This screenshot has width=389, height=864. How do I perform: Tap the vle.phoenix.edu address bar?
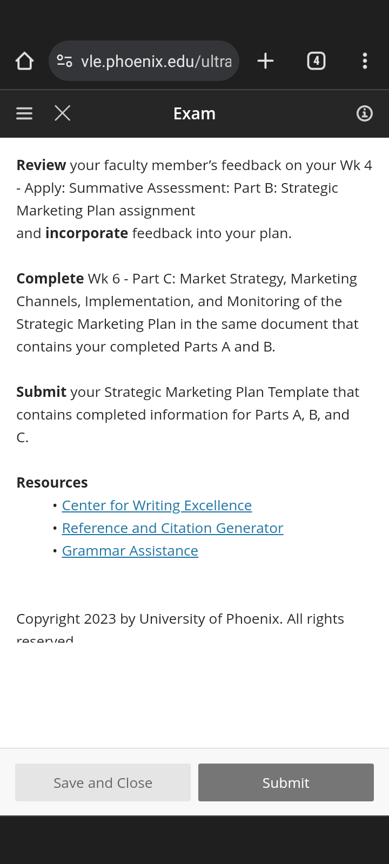point(156,62)
